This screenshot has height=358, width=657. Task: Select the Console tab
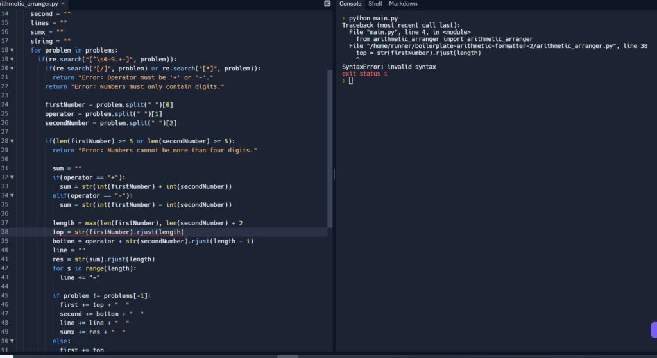pyautogui.click(x=350, y=4)
